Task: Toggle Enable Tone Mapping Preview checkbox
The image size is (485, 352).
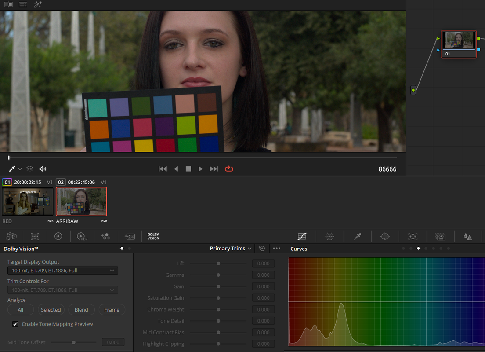Action: 15,324
